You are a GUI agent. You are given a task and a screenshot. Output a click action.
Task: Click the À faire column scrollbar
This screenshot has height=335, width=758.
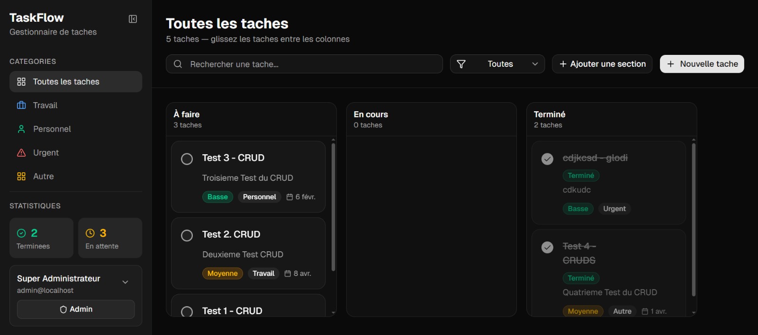(334, 207)
